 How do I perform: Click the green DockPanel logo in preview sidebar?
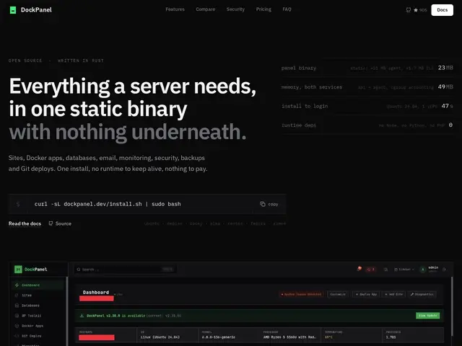(18, 269)
